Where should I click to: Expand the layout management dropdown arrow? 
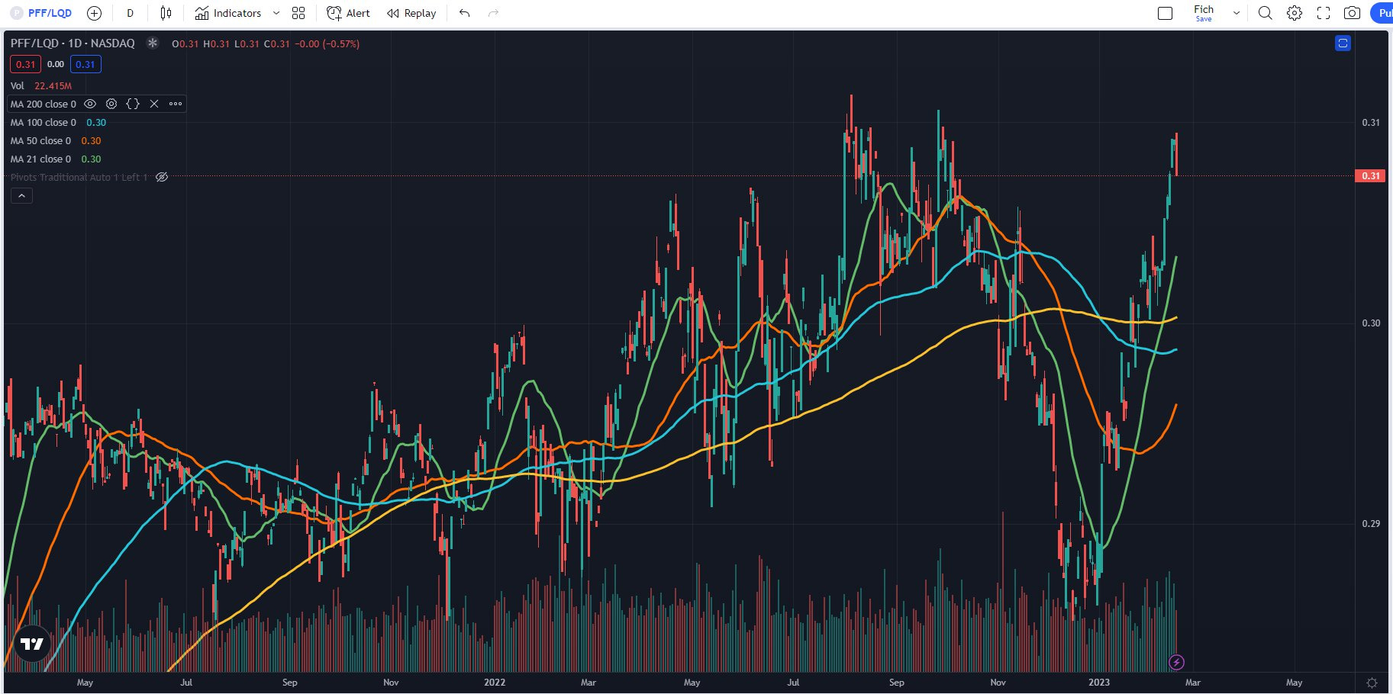coord(1237,13)
